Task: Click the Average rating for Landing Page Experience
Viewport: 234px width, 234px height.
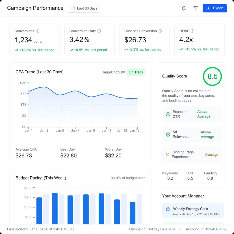Action: point(212,155)
